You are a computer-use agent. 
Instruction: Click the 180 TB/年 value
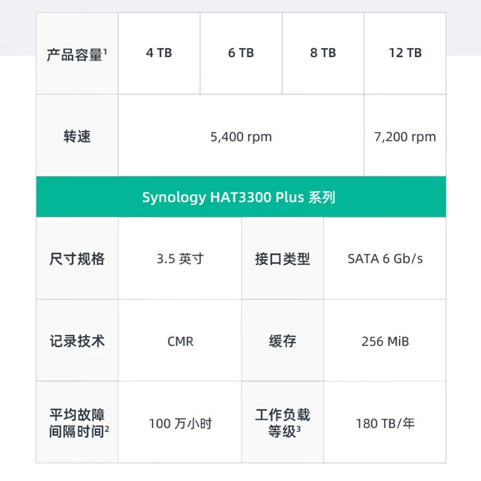(x=385, y=423)
